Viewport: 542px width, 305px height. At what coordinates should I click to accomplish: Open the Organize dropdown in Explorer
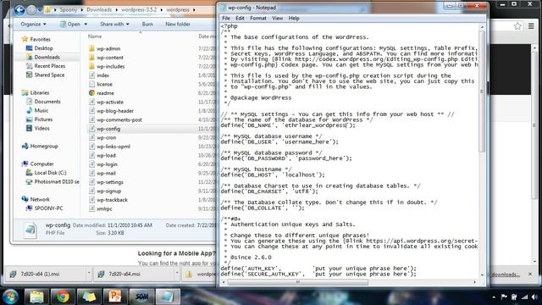[33, 25]
